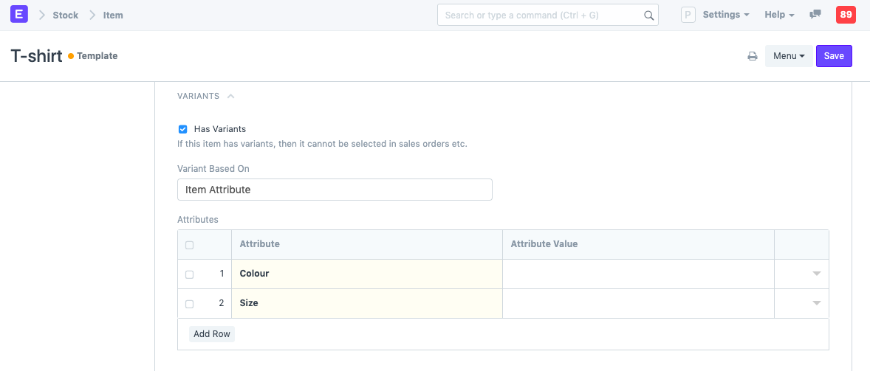Click the print icon

pyautogui.click(x=753, y=56)
